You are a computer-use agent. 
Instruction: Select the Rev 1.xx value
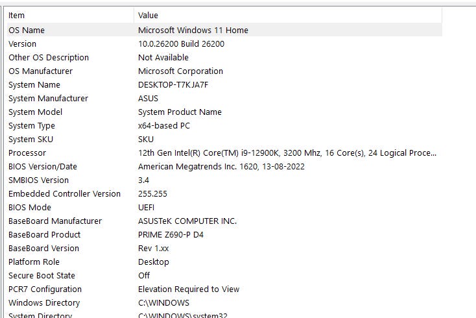(x=153, y=249)
